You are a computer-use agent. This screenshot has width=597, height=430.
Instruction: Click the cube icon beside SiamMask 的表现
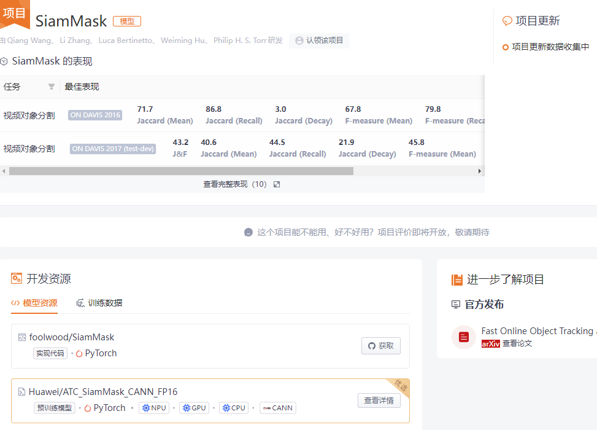(x=4, y=61)
